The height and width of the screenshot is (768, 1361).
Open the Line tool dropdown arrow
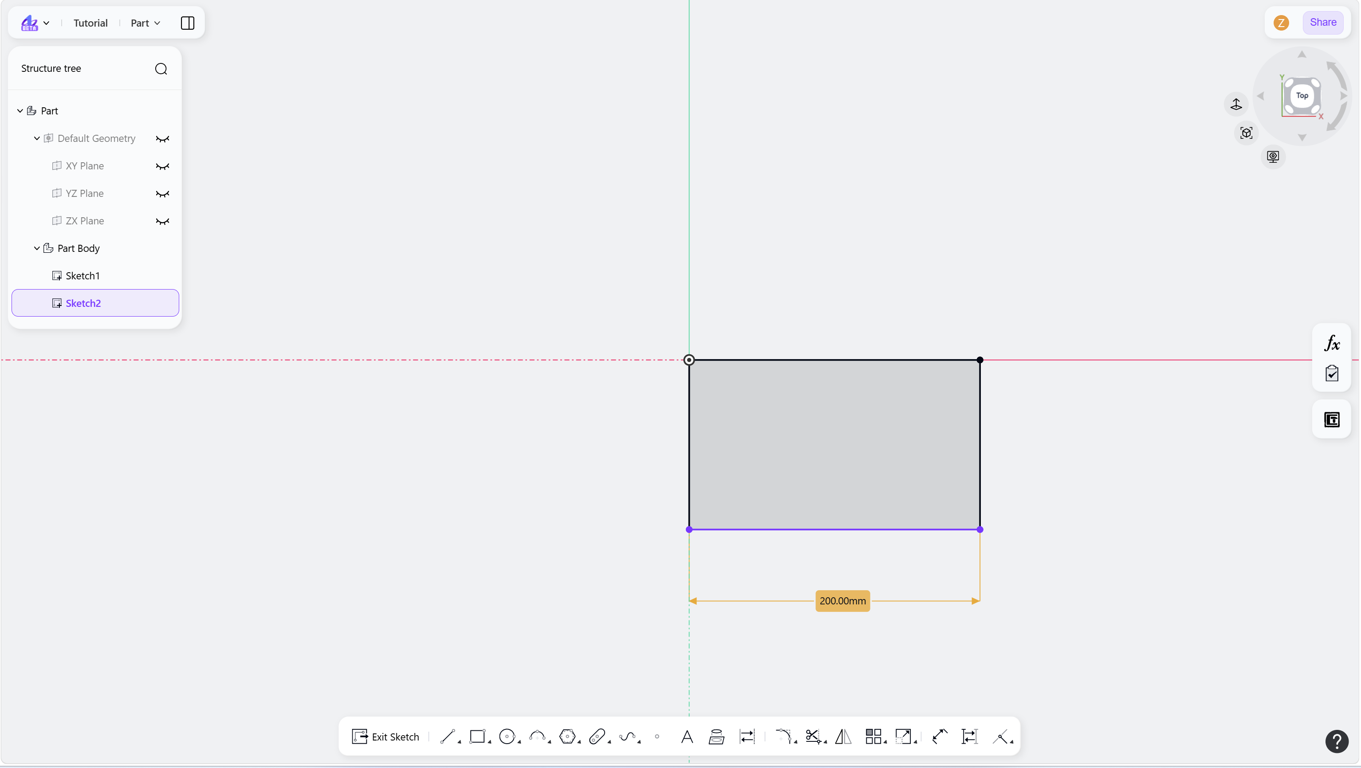pos(459,742)
